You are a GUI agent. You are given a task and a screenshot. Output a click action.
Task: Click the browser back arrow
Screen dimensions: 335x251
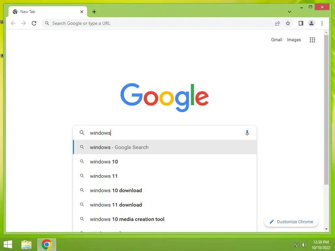click(x=13, y=23)
